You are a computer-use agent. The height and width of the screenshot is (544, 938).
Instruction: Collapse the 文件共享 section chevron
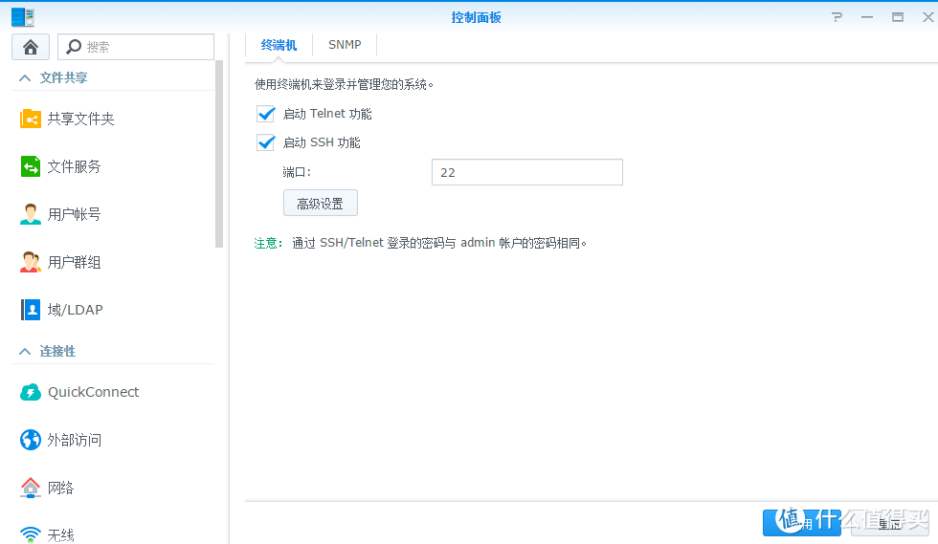point(25,77)
